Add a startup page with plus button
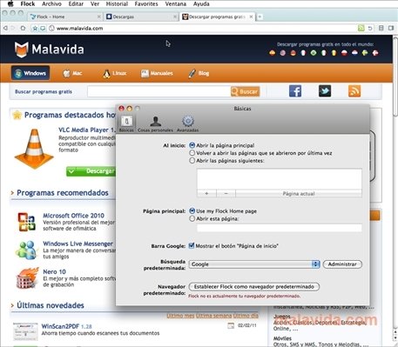 206,193
